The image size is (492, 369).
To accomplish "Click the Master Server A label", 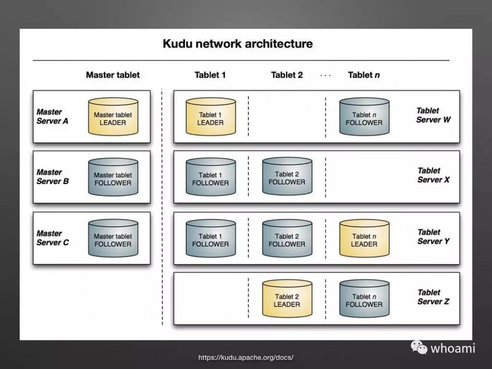I will coord(52,117).
